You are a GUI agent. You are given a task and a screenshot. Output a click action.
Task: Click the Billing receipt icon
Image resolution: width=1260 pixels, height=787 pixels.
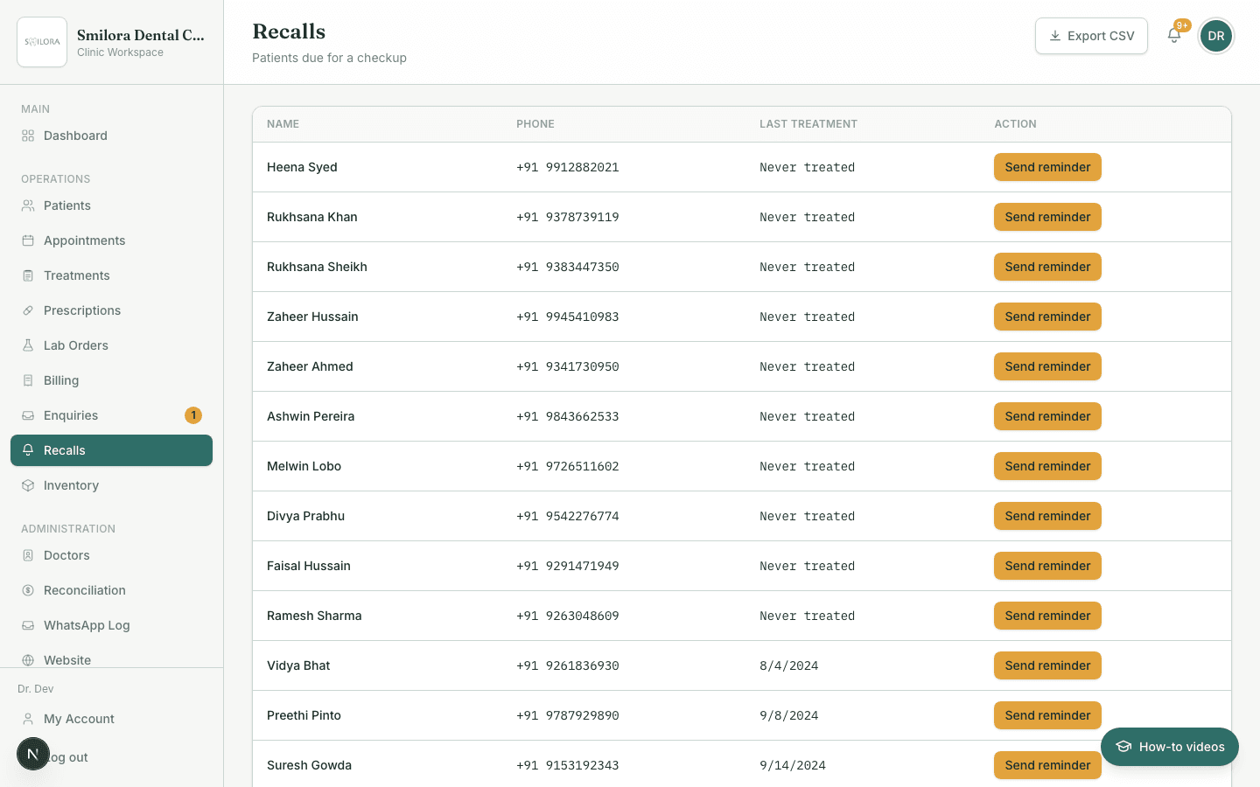pyautogui.click(x=28, y=380)
